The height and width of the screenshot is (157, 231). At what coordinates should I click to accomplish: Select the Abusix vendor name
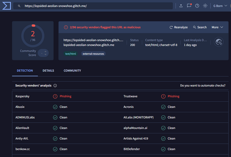[20, 107]
